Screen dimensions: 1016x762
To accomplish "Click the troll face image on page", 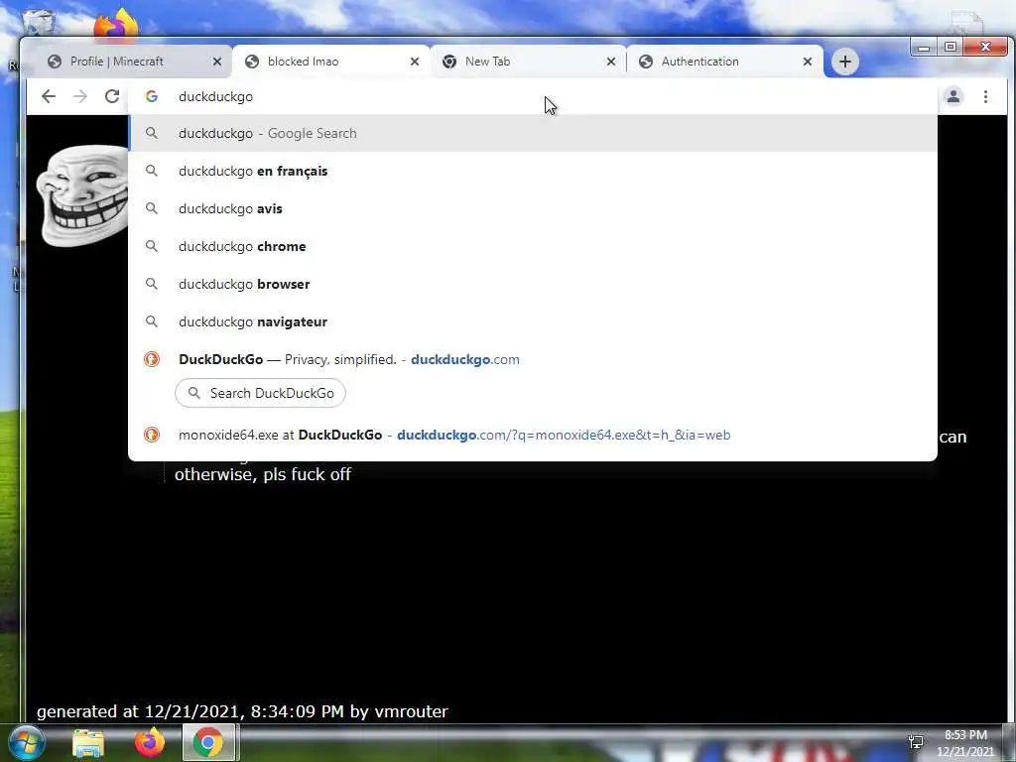I will (82, 195).
